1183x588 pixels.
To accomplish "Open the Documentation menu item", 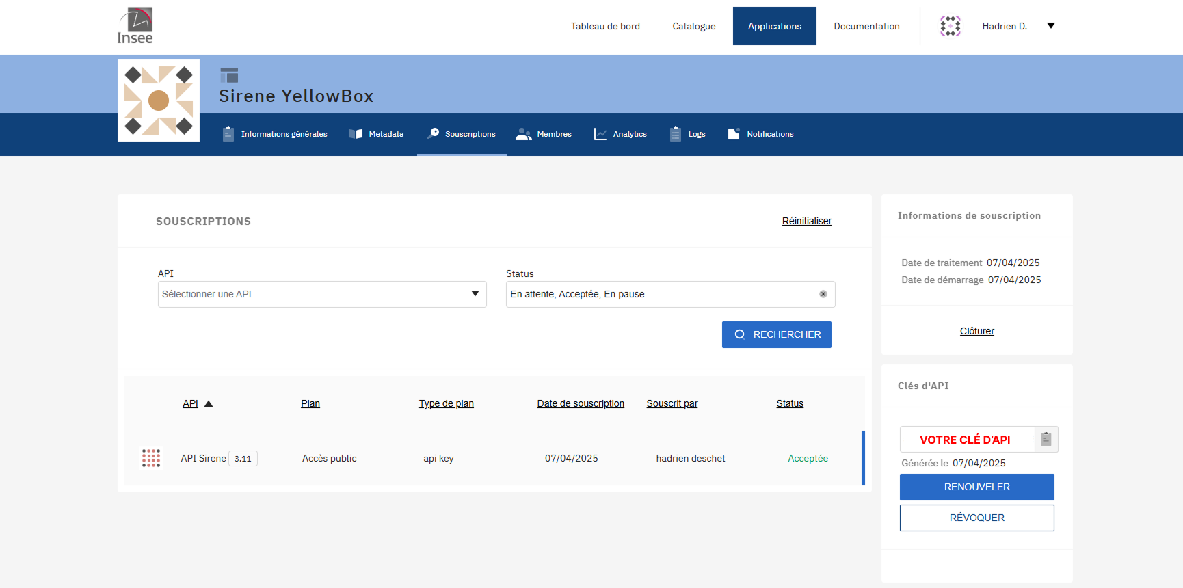I will pyautogui.click(x=866, y=26).
